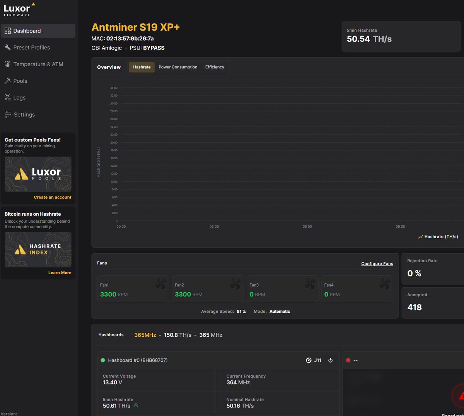Click the Learn More link
The image size is (464, 416).
tap(60, 273)
